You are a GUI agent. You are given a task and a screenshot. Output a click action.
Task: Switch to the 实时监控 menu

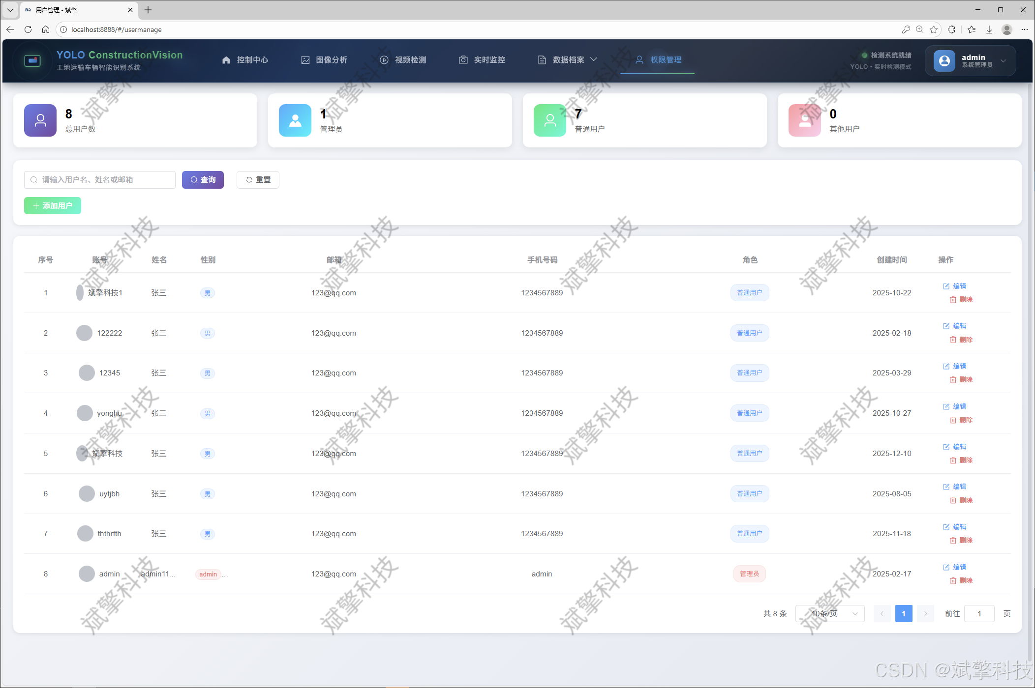(482, 60)
